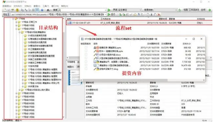Click the new document toolbar icon

(x=5, y=10)
